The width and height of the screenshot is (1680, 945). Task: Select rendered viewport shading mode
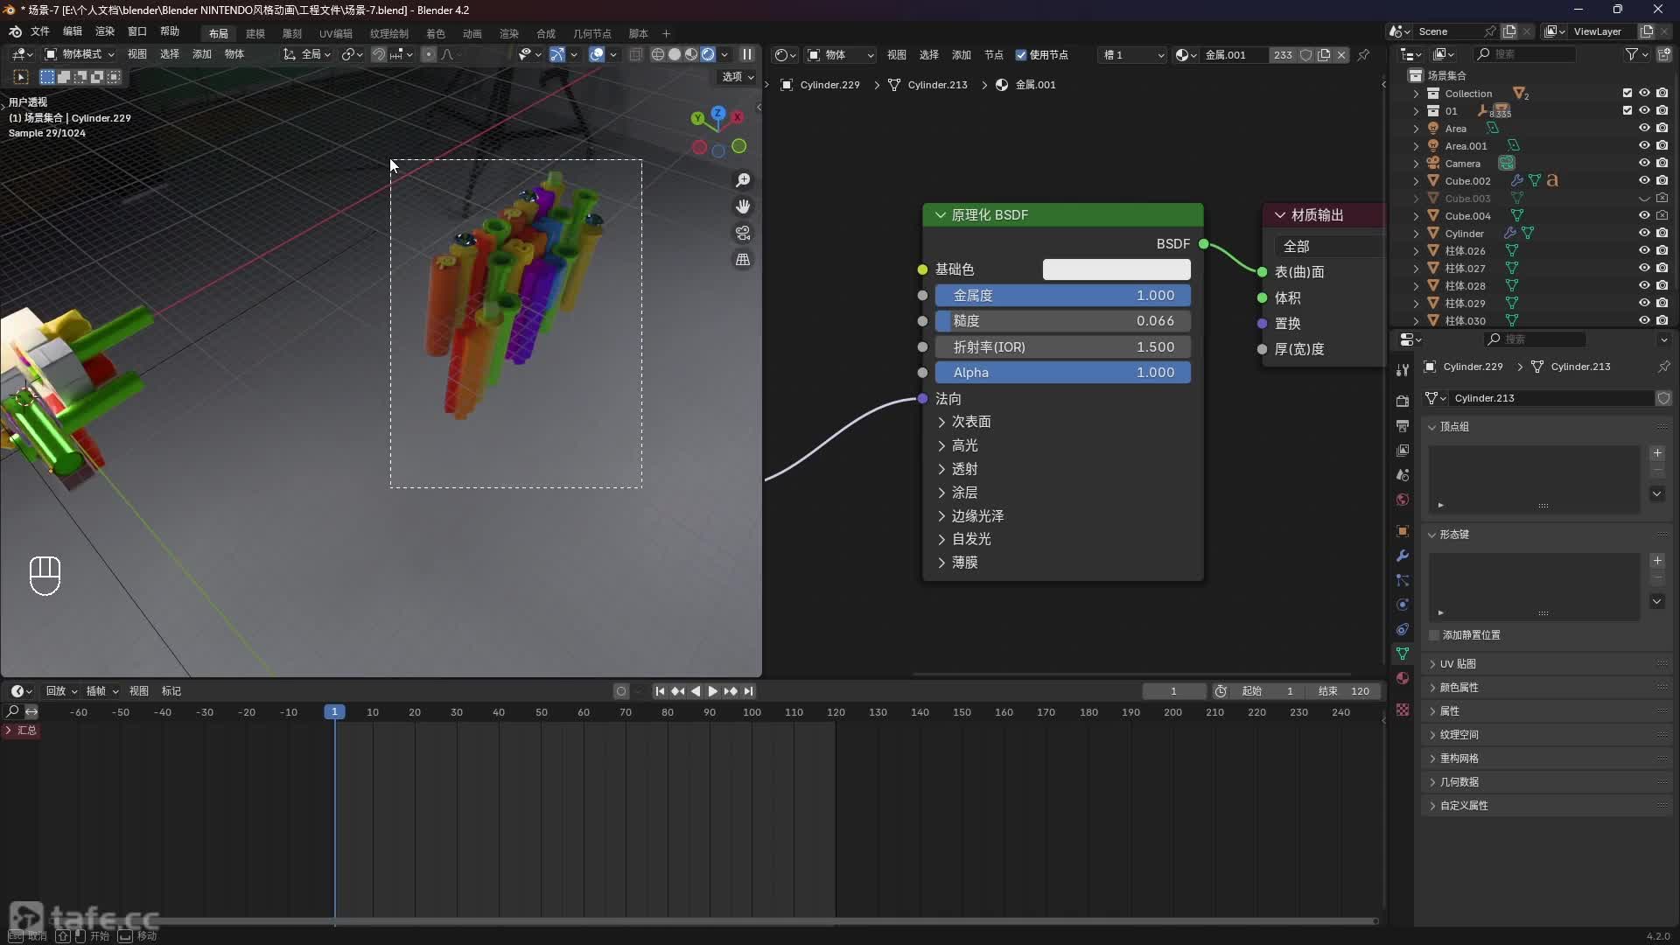point(708,54)
